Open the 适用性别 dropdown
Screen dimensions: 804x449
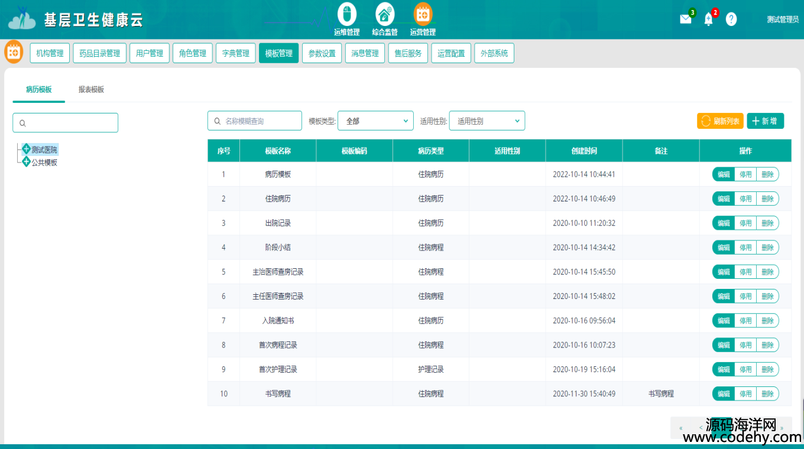487,121
